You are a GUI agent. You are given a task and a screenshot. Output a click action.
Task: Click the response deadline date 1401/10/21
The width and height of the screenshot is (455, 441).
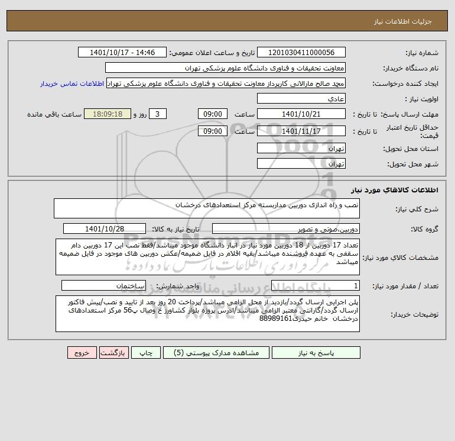(301, 114)
